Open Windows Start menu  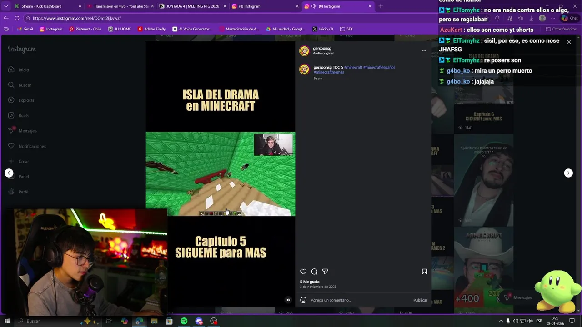pos(7,321)
